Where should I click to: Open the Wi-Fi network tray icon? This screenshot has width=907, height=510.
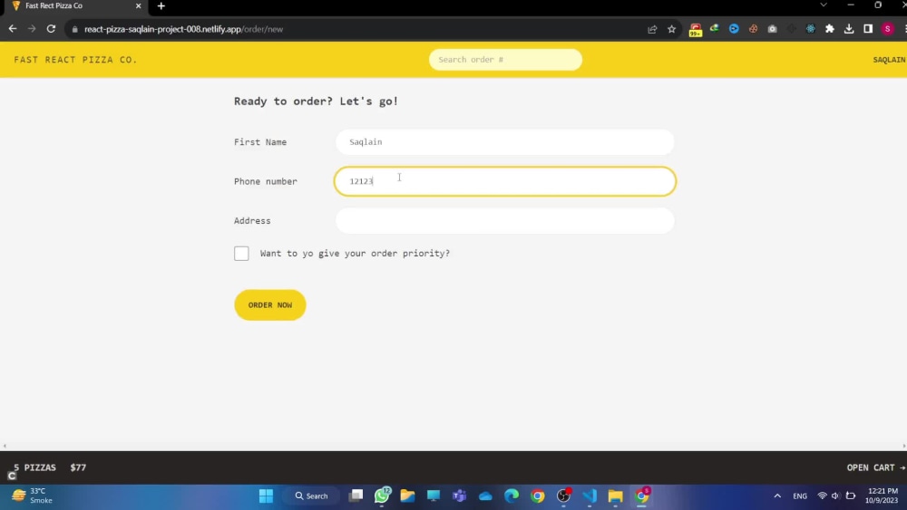pyautogui.click(x=822, y=496)
